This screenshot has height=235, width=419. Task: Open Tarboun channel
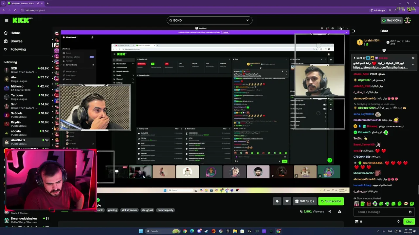click(26, 97)
